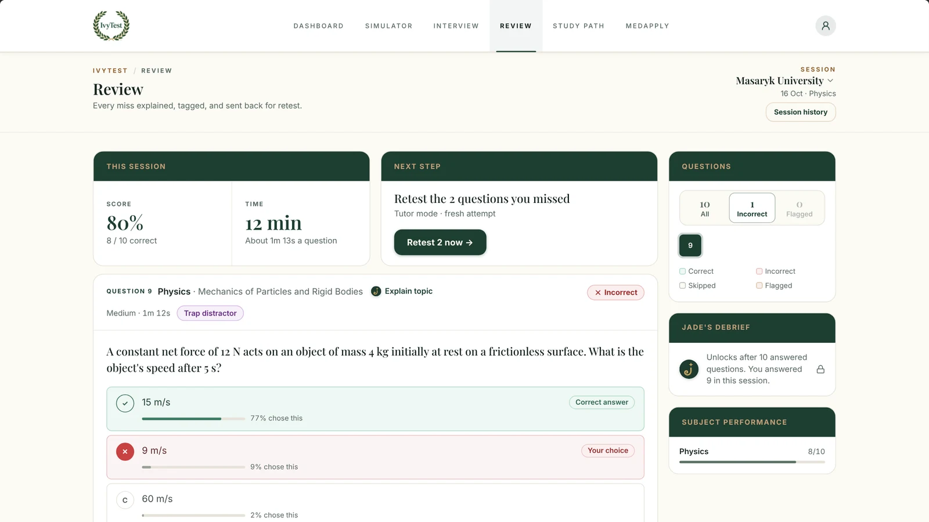Screen dimensions: 929x522
Task: Click the 12 min time value
Action: [x=273, y=223]
